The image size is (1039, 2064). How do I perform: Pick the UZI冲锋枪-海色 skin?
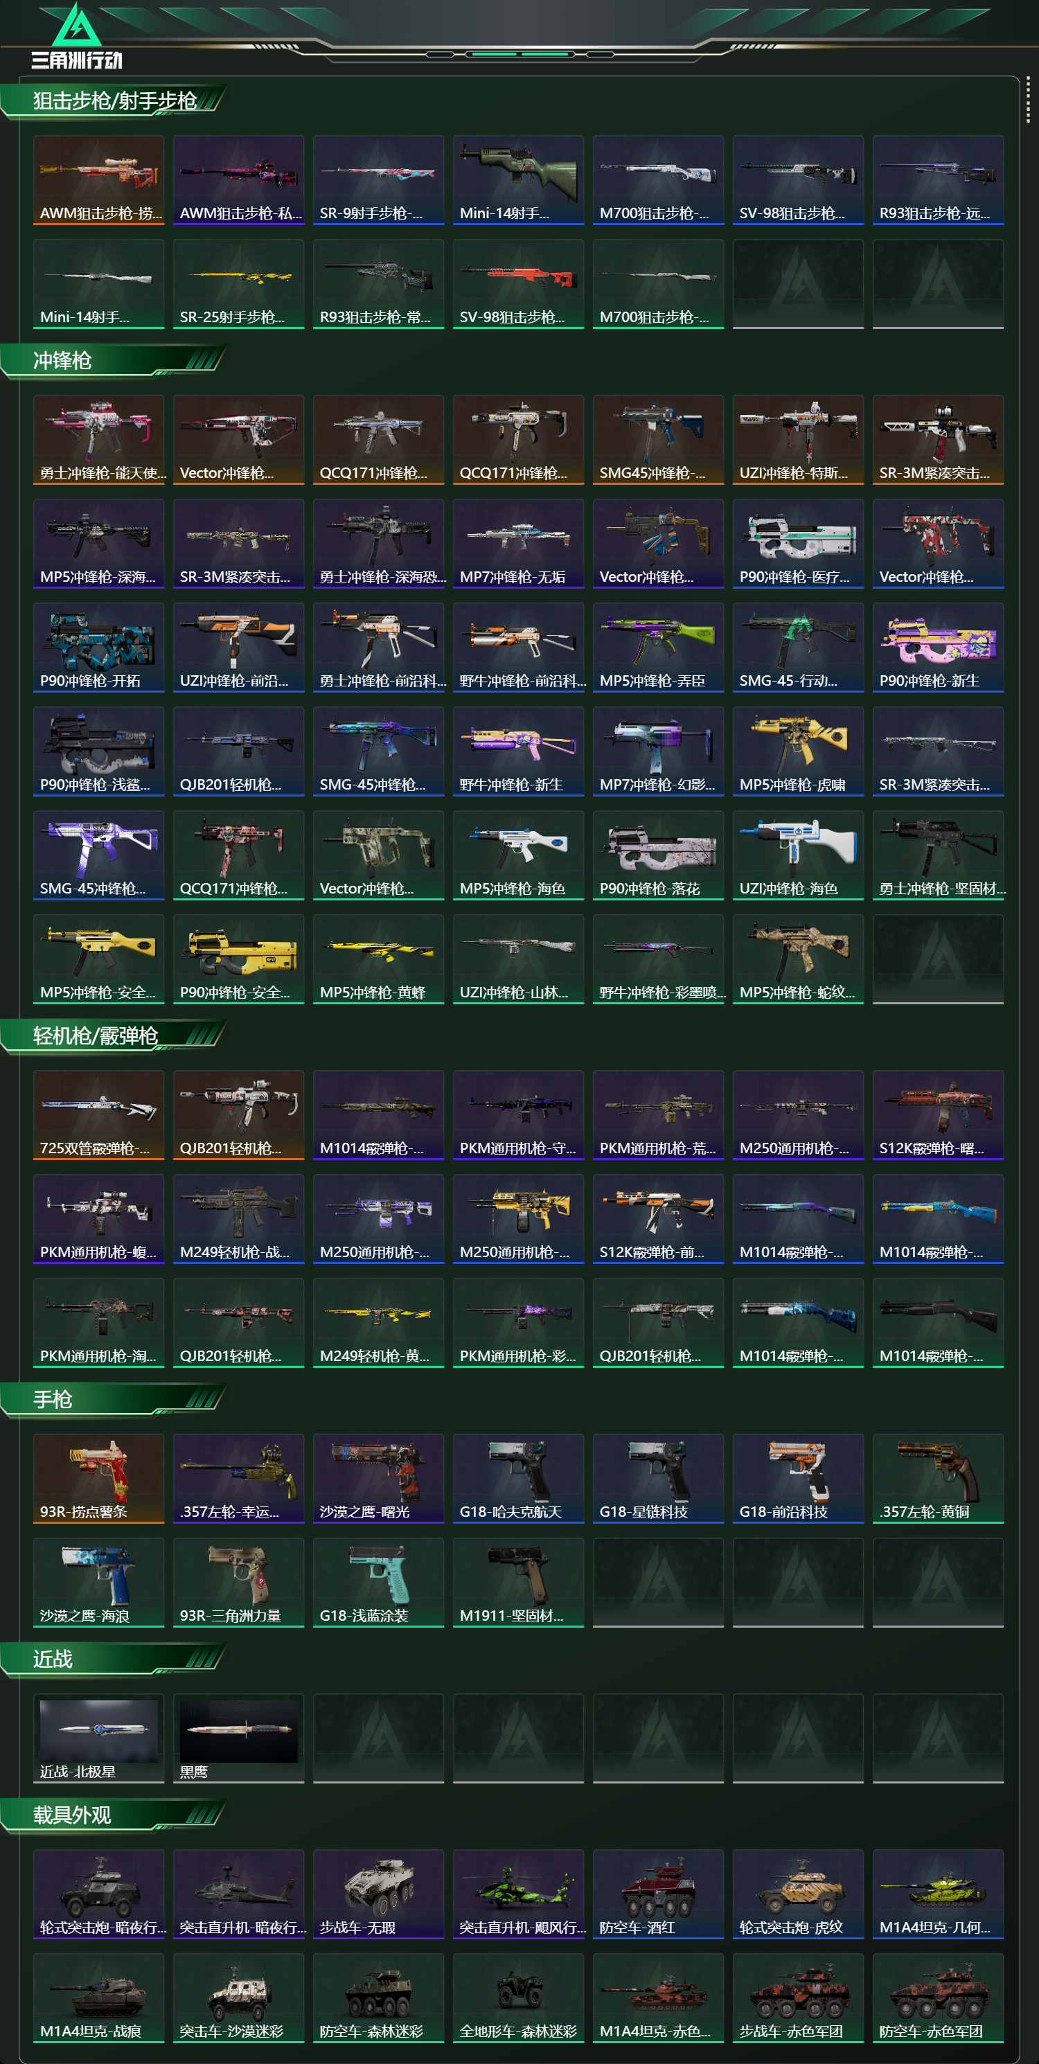(798, 855)
